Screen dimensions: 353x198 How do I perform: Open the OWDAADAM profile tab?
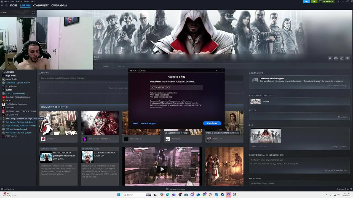[59, 5]
